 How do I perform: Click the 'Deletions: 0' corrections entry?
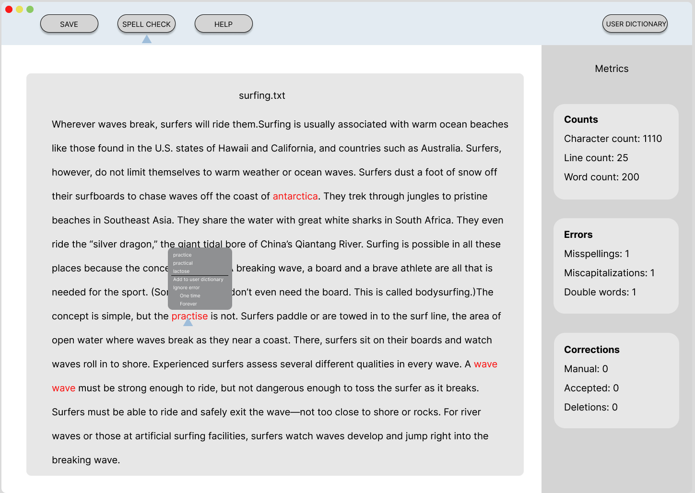tap(591, 407)
